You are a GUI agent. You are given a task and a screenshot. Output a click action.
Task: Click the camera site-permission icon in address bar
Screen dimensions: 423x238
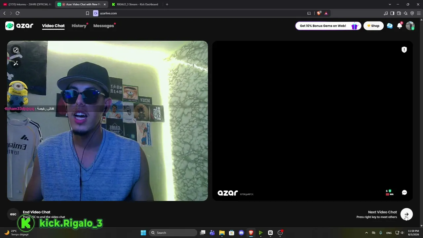(x=96, y=13)
